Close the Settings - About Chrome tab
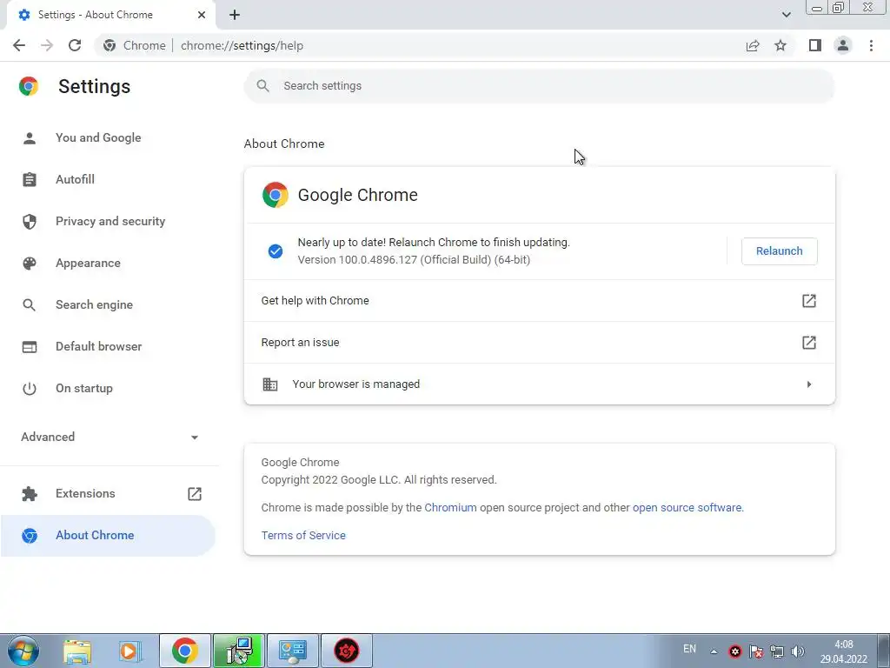This screenshot has height=668, width=890. pyautogui.click(x=202, y=15)
